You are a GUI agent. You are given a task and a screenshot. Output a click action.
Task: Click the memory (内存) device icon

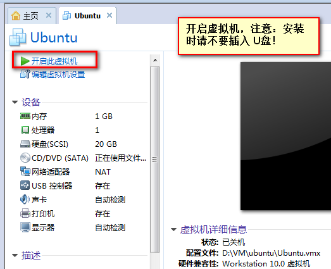[x=25, y=116]
